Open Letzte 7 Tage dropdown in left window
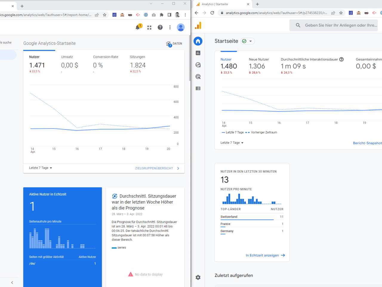The image size is (382, 287). point(41,168)
